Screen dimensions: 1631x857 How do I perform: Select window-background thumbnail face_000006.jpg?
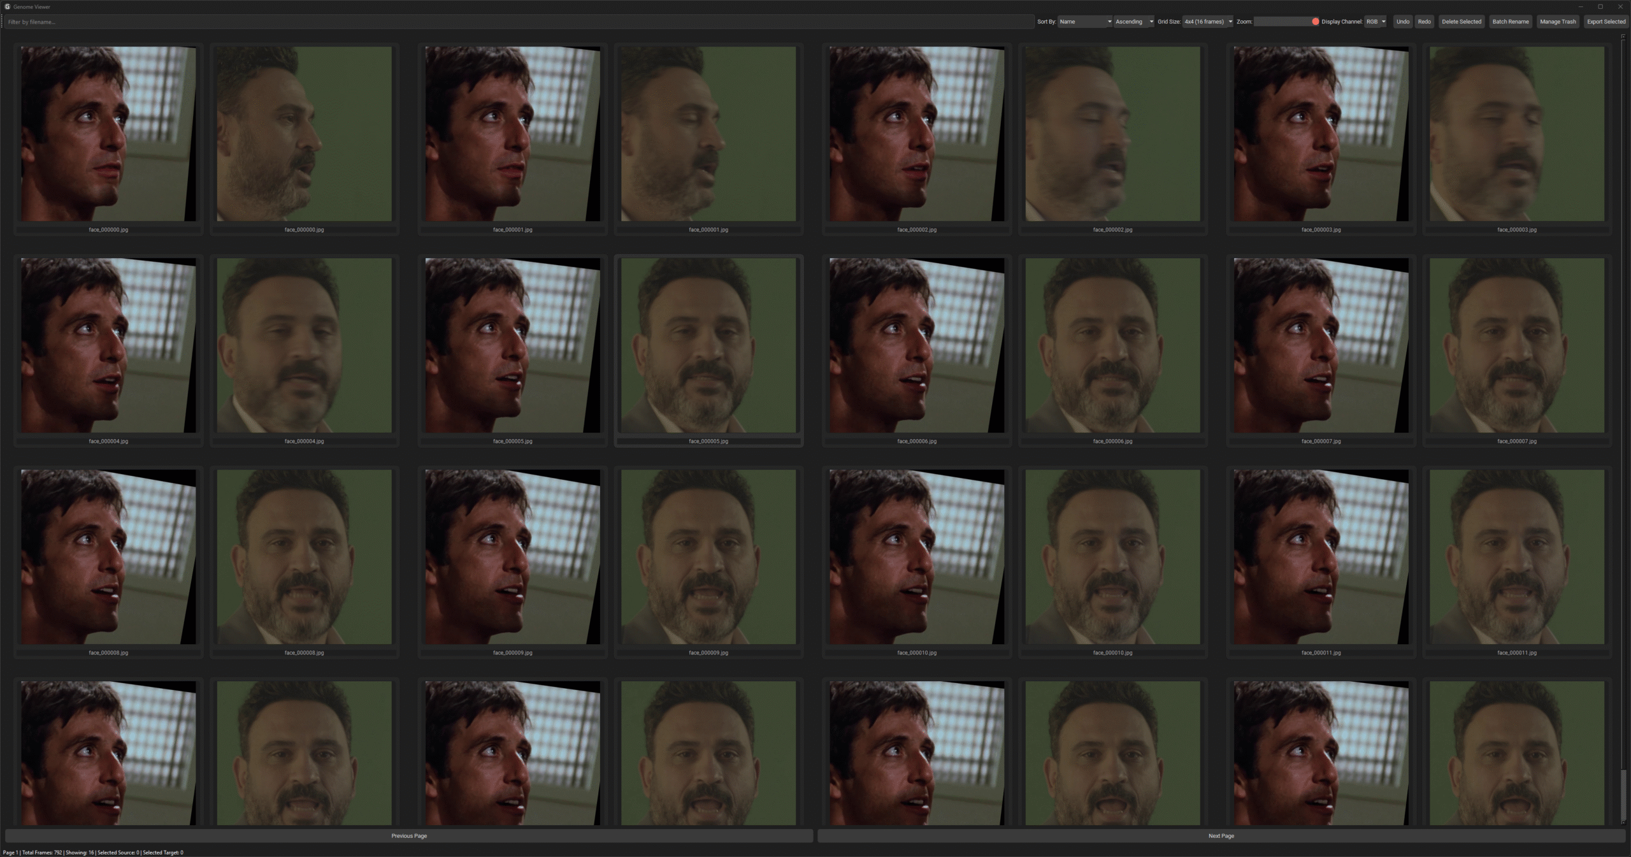coord(917,345)
